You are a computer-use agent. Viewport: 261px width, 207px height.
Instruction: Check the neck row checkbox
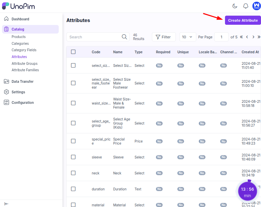[x=73, y=173]
